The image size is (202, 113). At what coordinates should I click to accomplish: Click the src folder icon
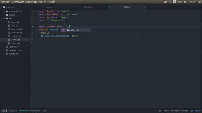coord(7,19)
